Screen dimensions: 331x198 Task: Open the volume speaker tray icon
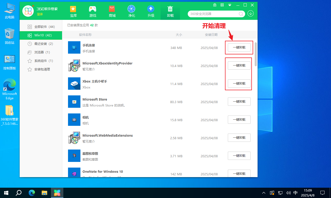[x=288, y=193]
